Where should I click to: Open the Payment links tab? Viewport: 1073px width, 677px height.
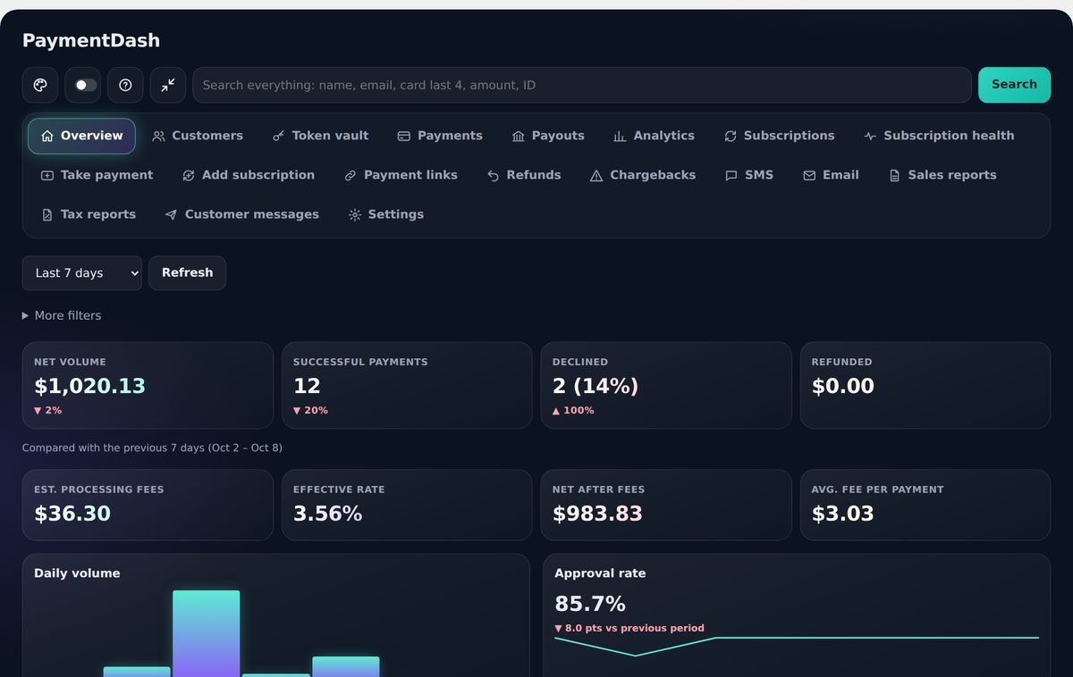[x=401, y=175]
